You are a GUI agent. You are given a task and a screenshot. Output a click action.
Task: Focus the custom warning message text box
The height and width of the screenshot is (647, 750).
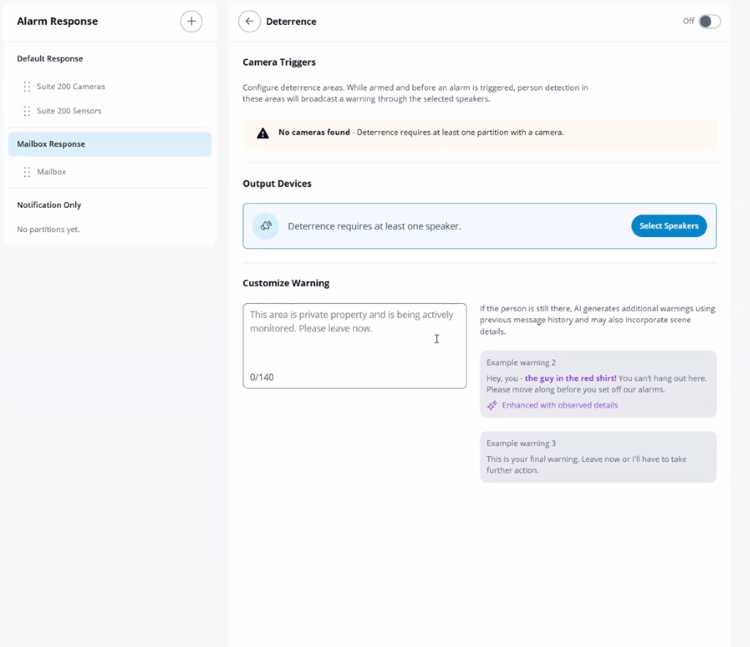pos(354,345)
